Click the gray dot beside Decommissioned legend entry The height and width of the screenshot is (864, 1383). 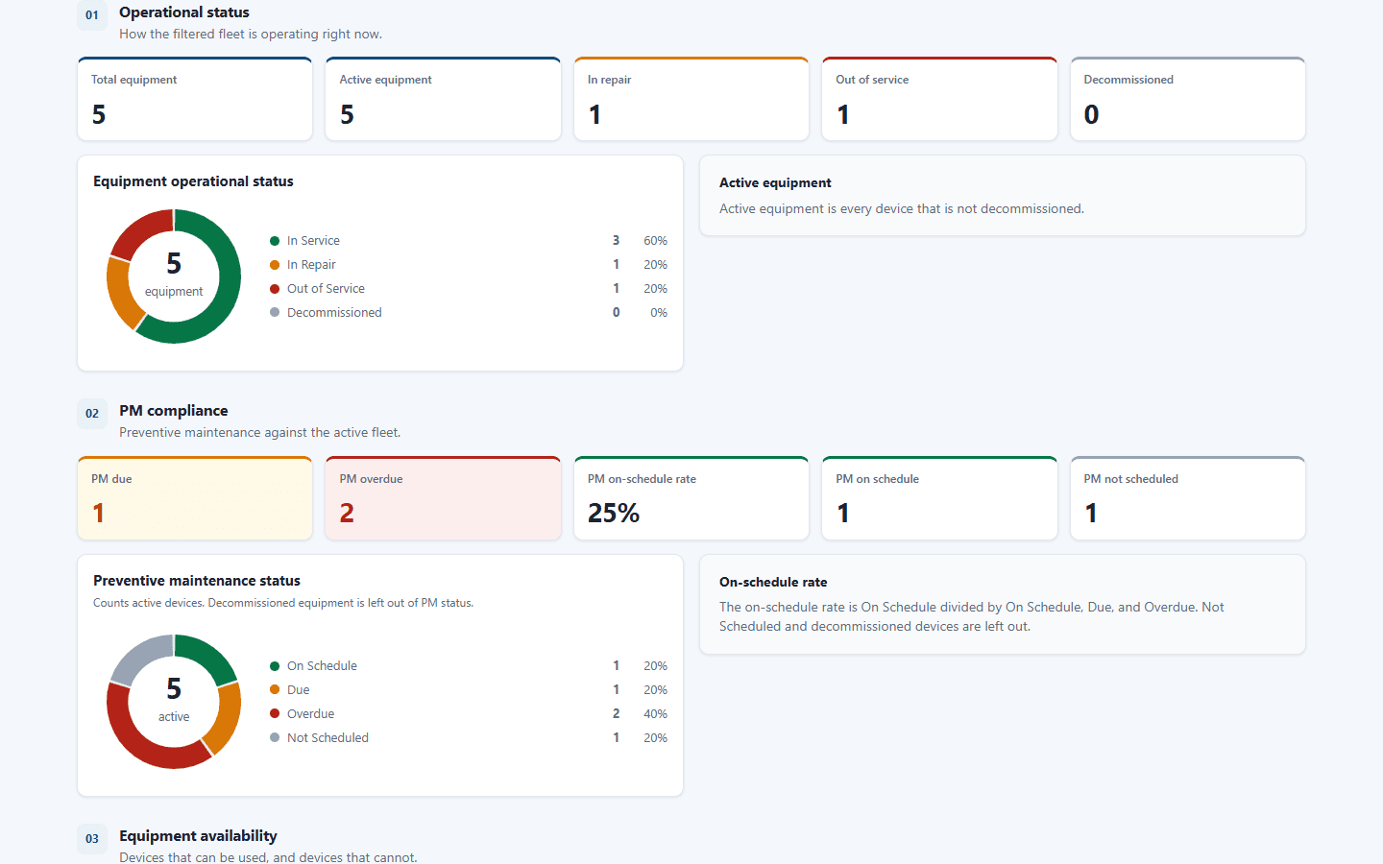(x=275, y=313)
